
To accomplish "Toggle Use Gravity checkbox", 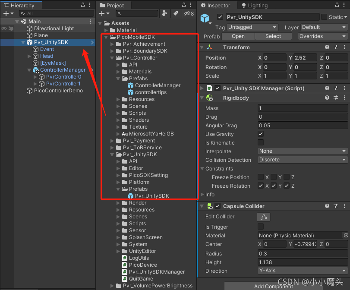I will [x=261, y=134].
